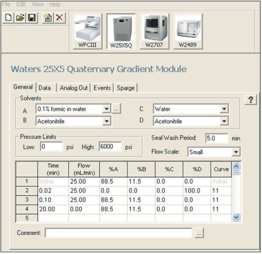Viewport: 262px width, 254px height.
Task: Switch to the Analog Out tab
Action: click(74, 88)
